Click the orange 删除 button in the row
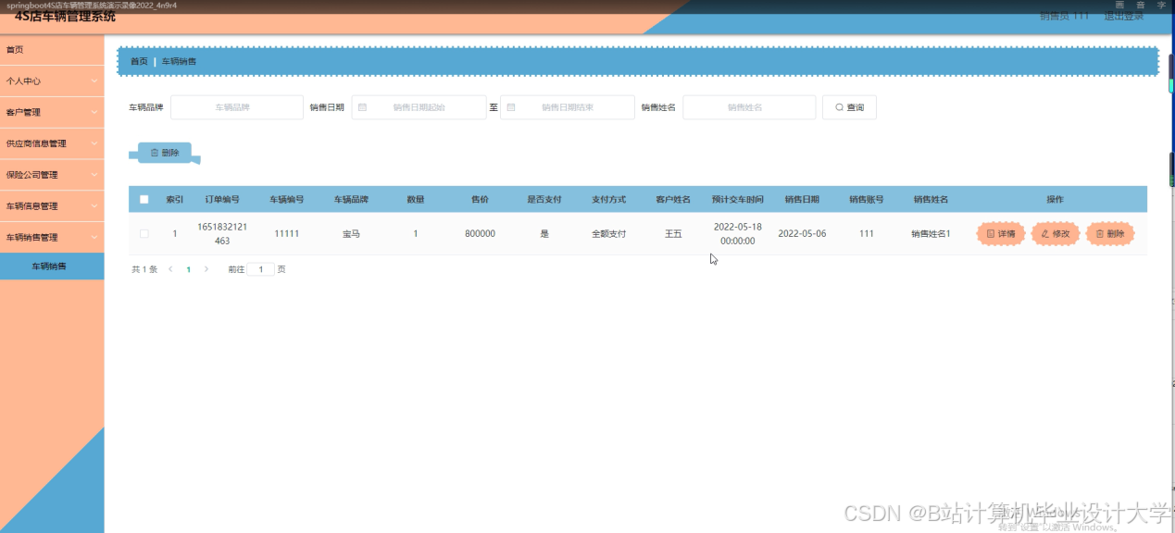1175x533 pixels. click(1109, 234)
